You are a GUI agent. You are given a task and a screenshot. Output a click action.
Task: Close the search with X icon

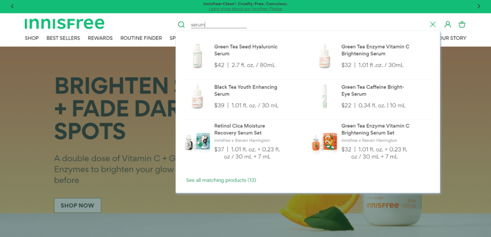pos(433,24)
